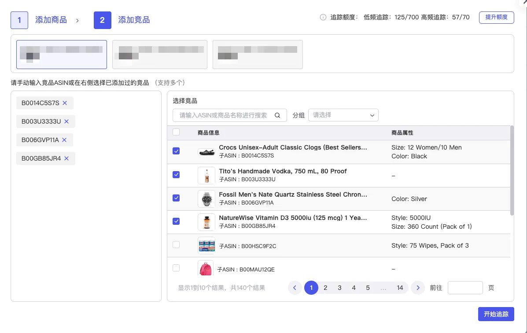Select the first blurred product card
This screenshot has width=527, height=333.
(62, 55)
